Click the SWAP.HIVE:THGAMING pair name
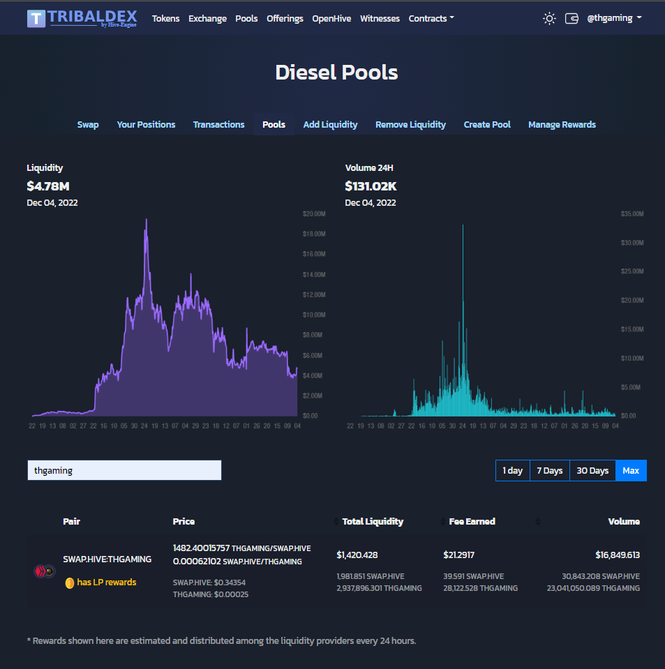 pos(107,559)
